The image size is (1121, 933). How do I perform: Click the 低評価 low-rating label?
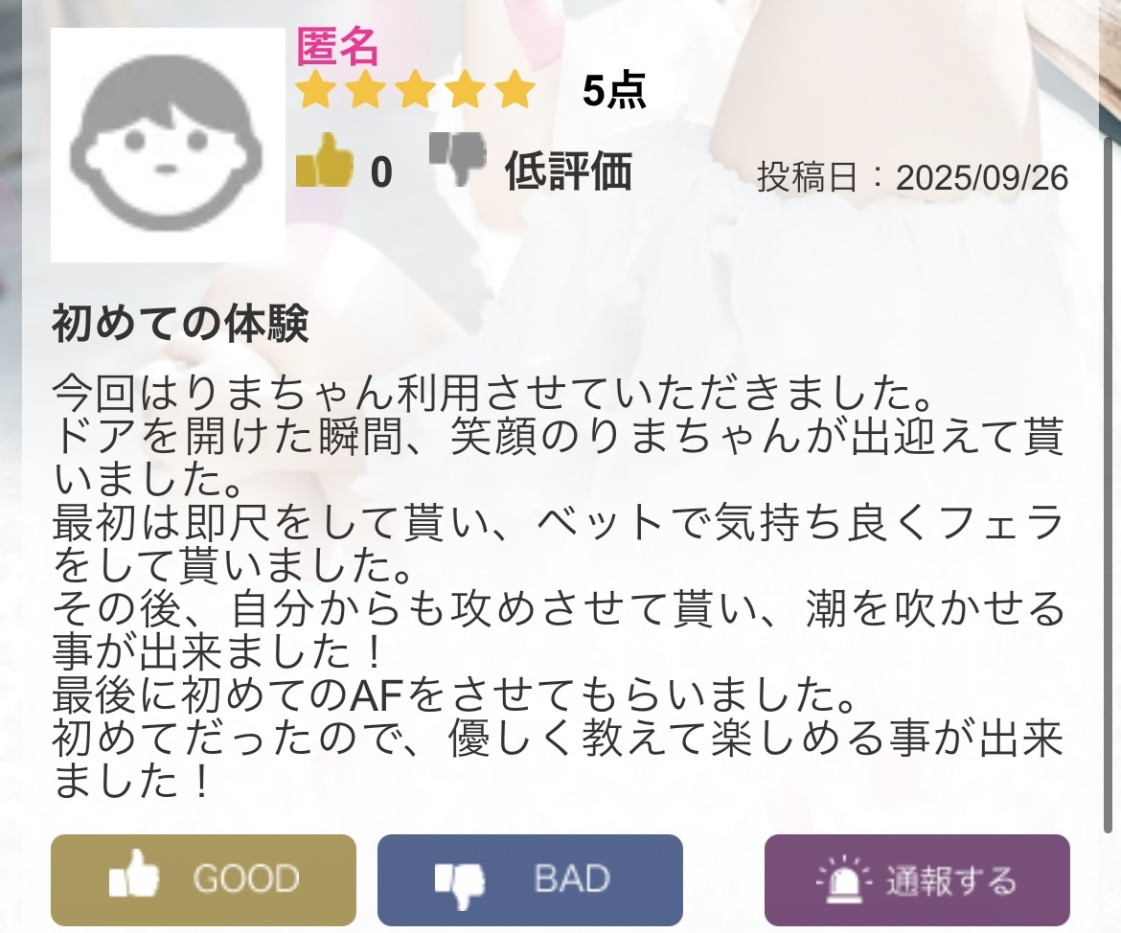(x=568, y=171)
